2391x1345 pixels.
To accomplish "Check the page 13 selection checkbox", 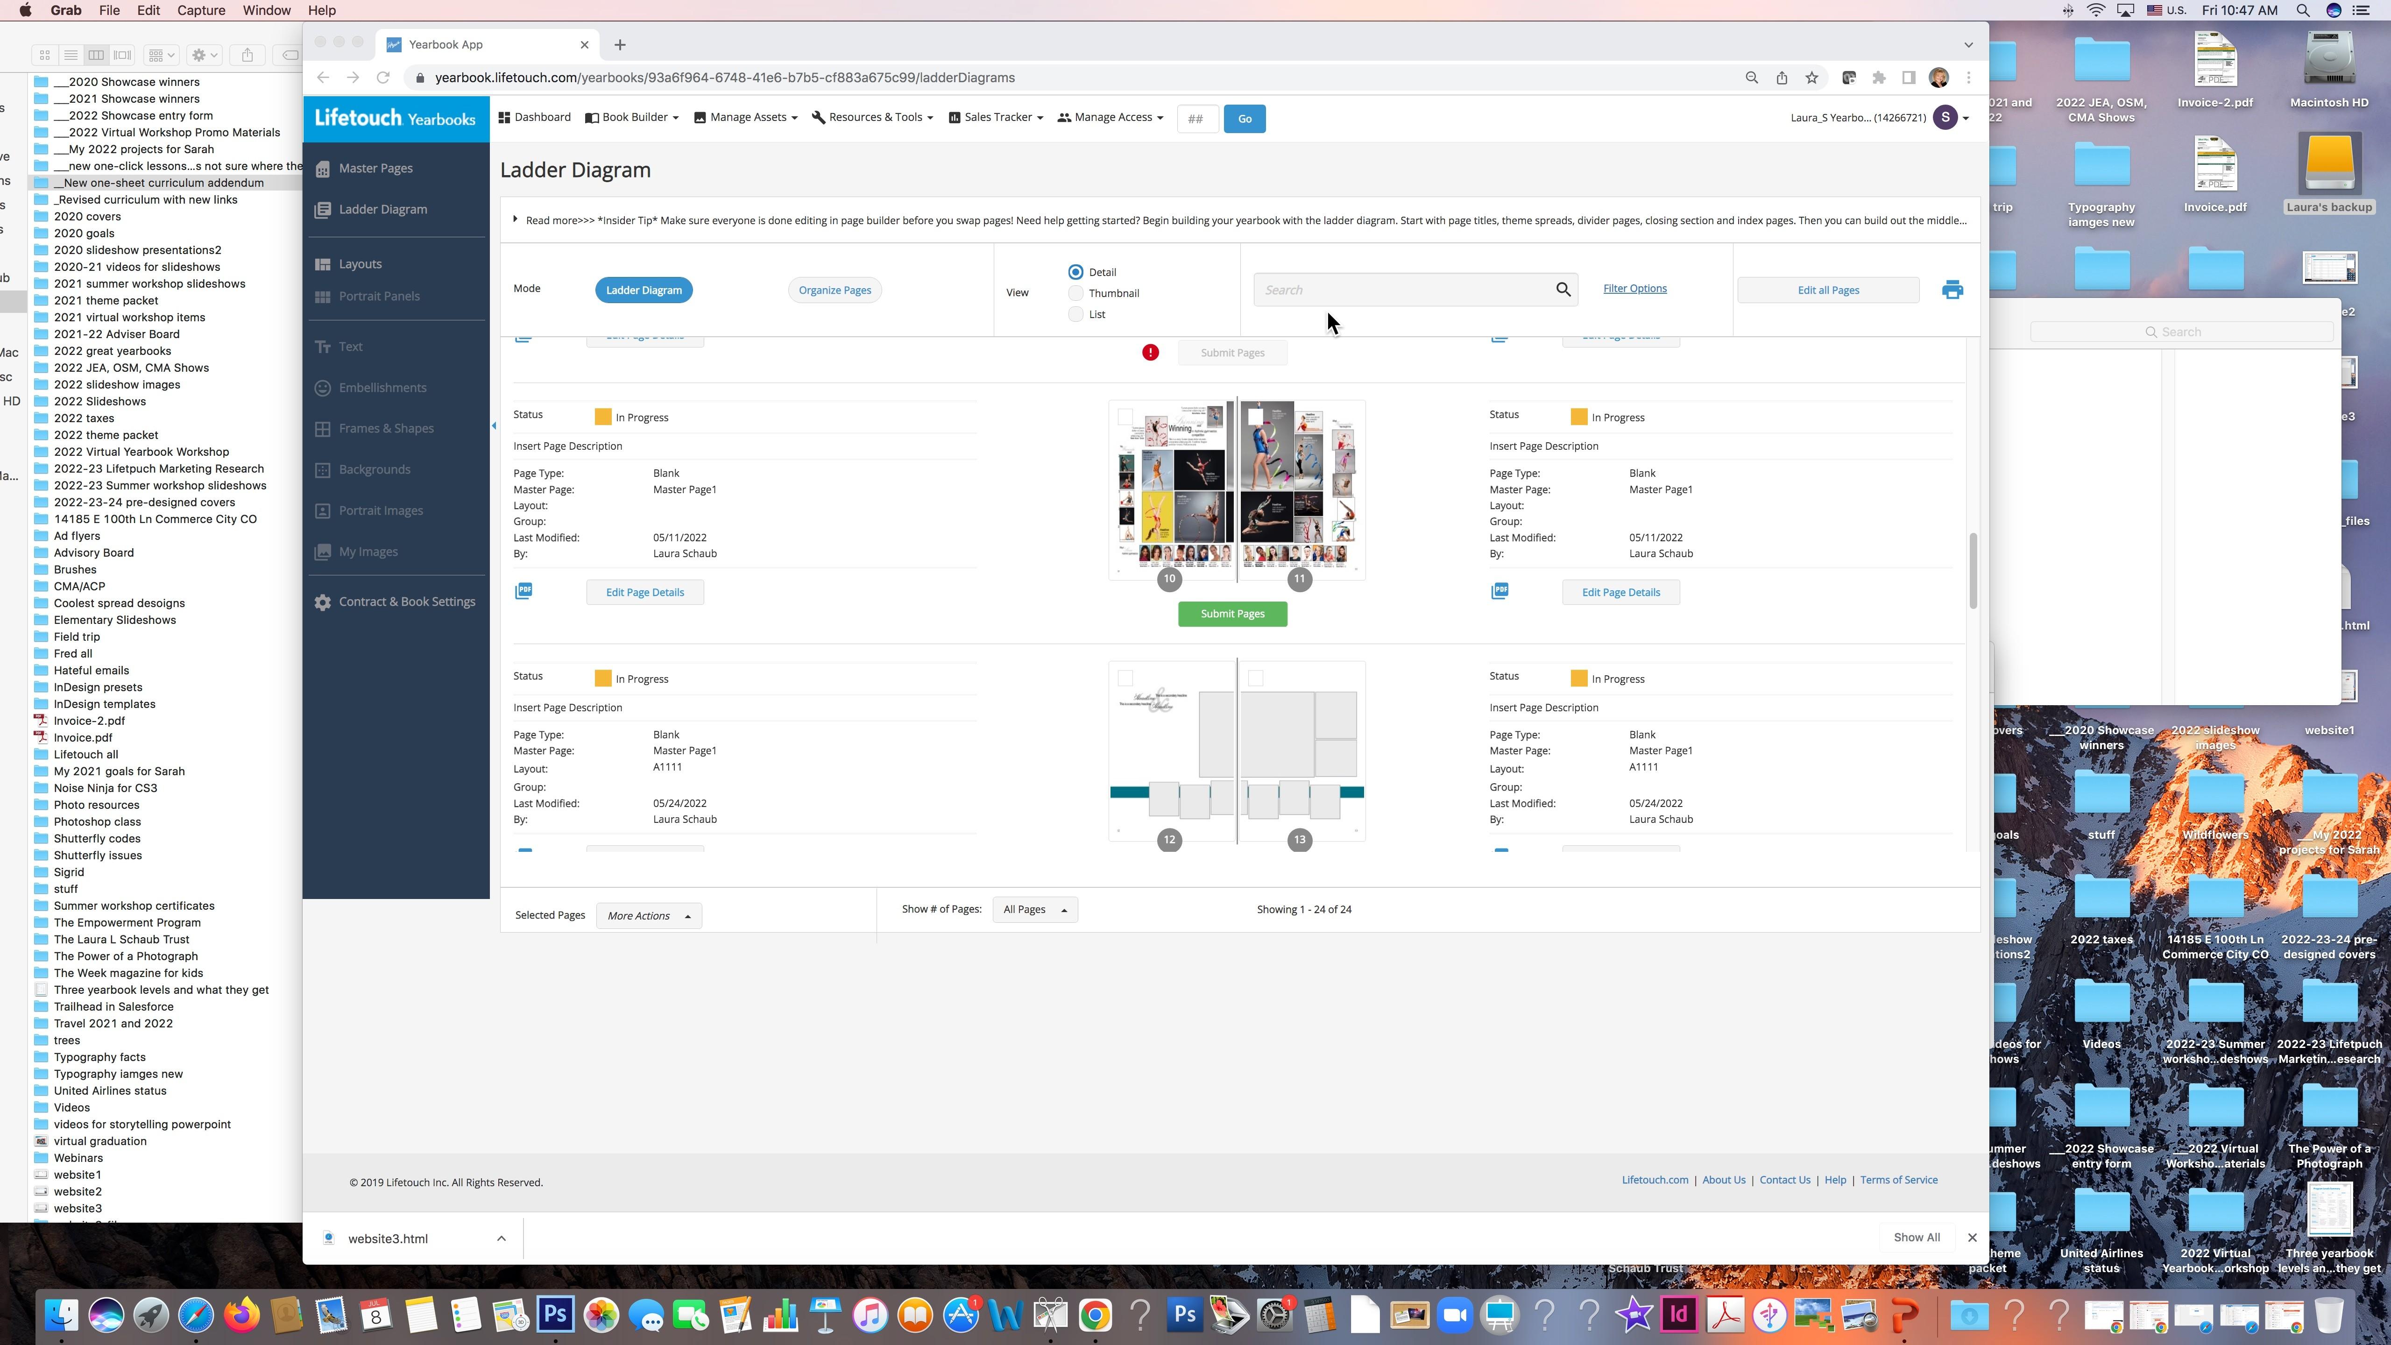I will click(x=1256, y=680).
